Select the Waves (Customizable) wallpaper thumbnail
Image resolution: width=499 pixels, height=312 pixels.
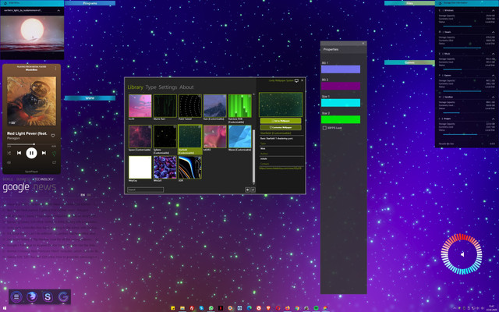click(x=239, y=136)
